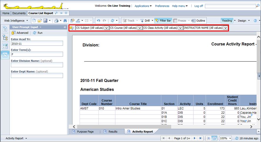
Task: Go to the first page
Action: [x=163, y=138]
